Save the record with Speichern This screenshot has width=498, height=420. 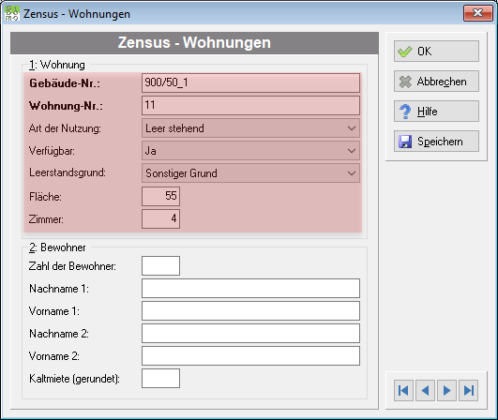(436, 142)
